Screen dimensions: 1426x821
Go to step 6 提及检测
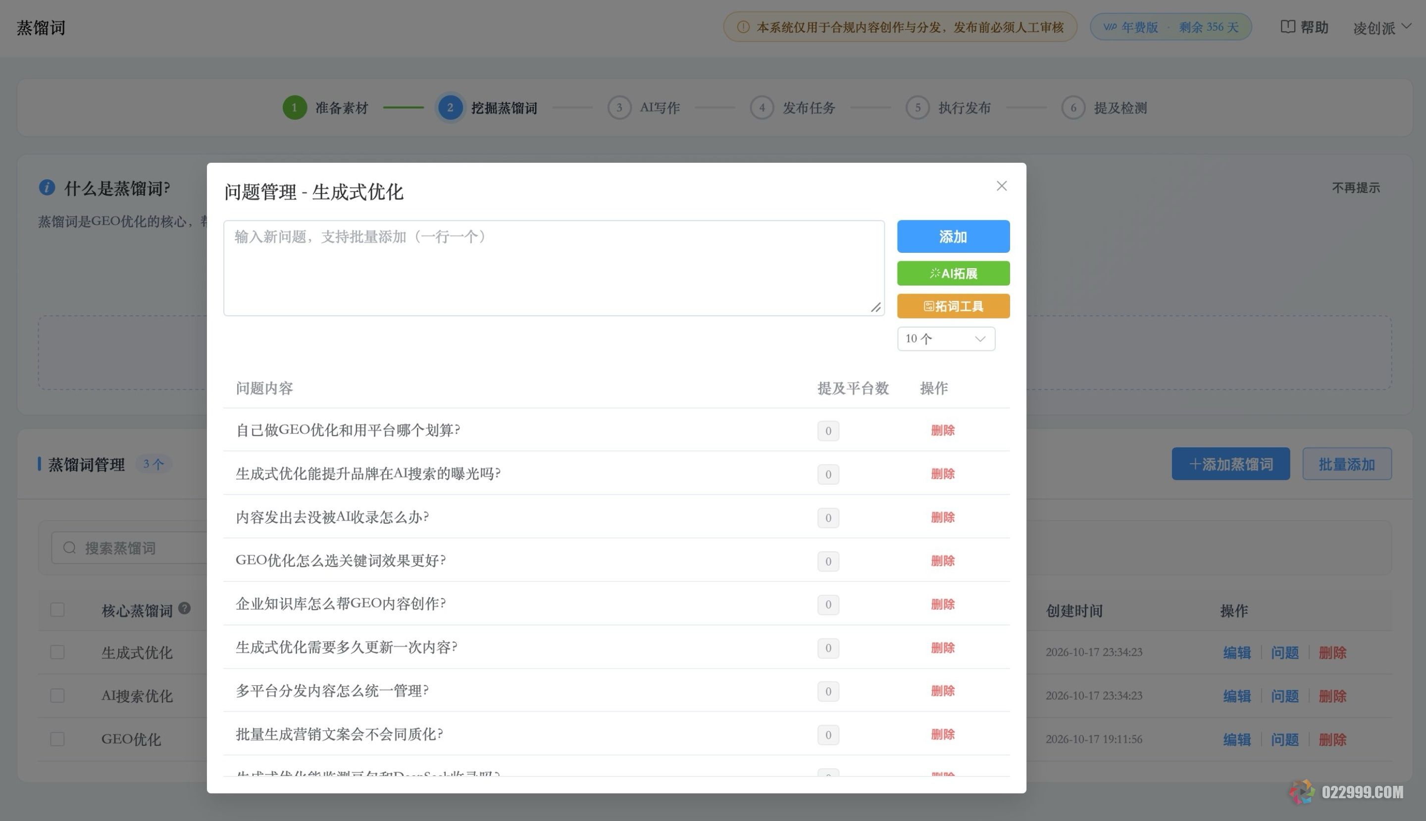pos(1105,108)
